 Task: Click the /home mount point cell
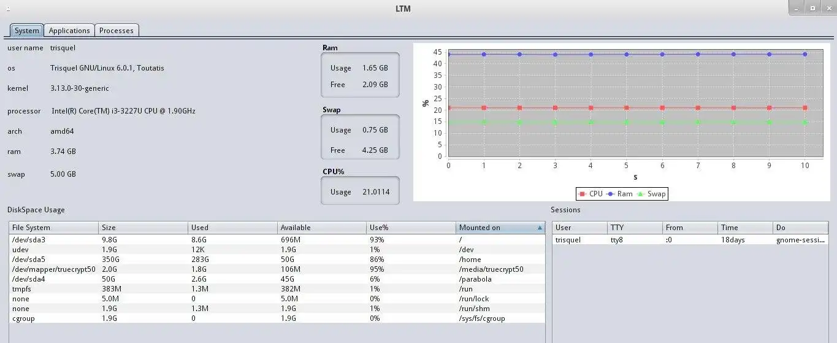click(500, 259)
